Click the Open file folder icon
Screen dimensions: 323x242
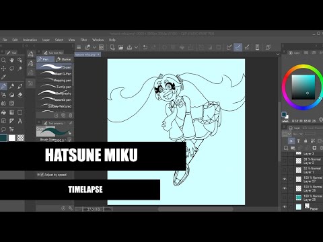click(x=120, y=47)
